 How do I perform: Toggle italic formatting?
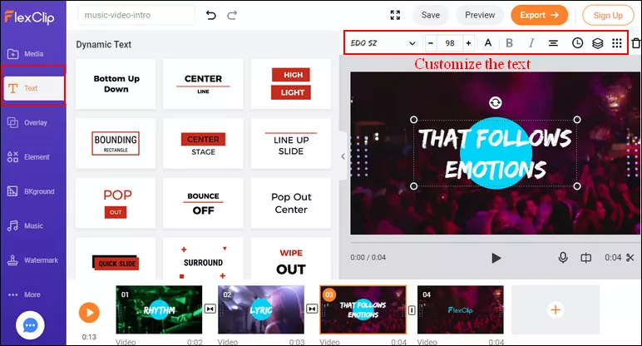click(x=531, y=43)
